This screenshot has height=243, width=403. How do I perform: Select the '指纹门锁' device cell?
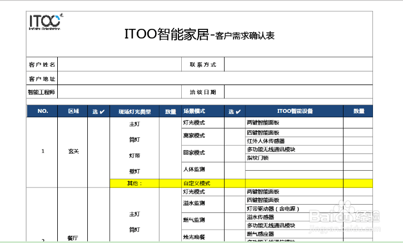[x=294, y=157]
